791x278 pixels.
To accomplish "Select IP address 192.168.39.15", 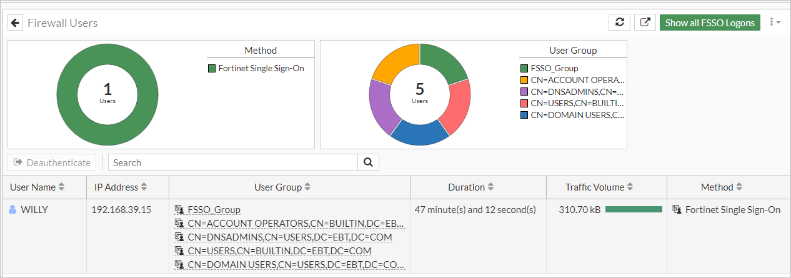I will (x=122, y=210).
